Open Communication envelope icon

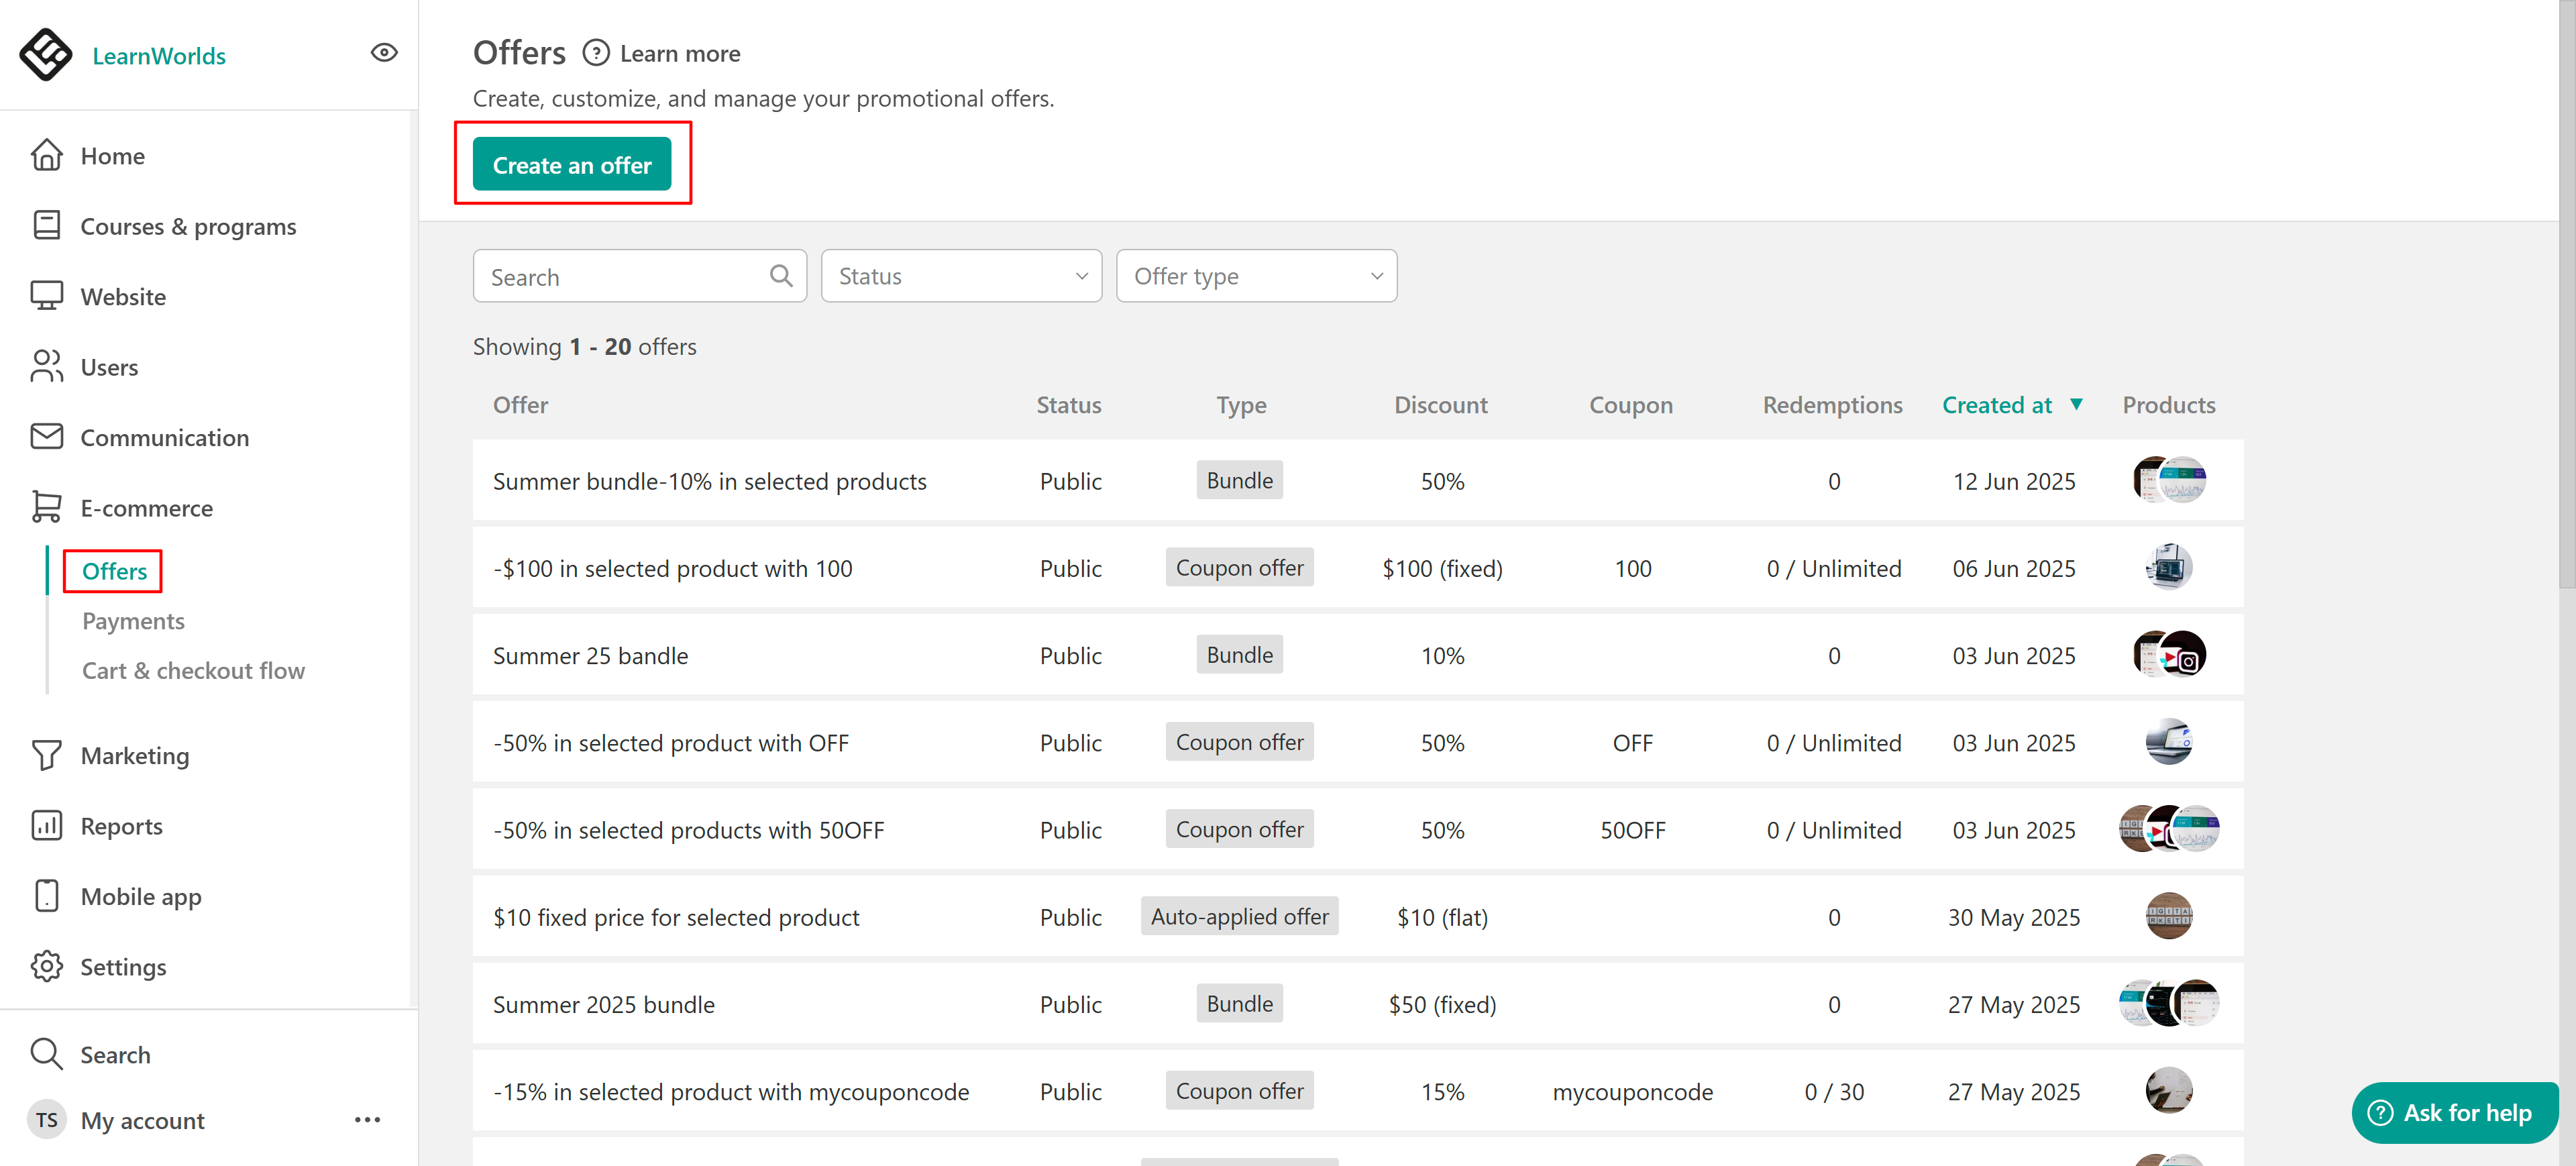pos(47,437)
